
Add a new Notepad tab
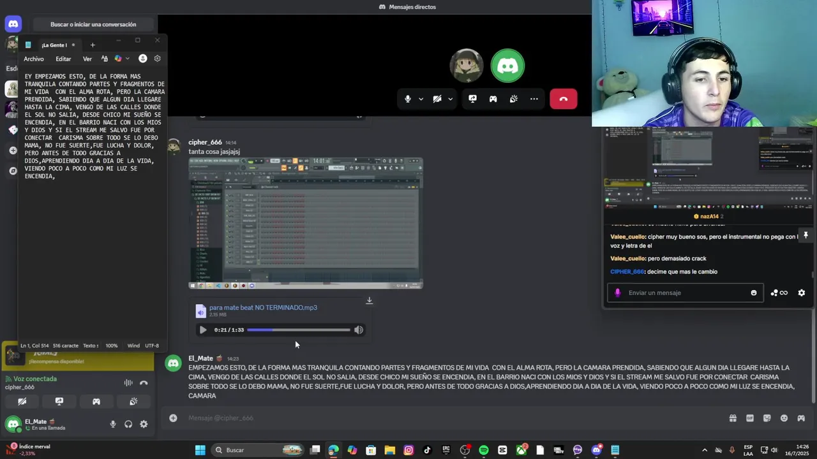(x=93, y=45)
